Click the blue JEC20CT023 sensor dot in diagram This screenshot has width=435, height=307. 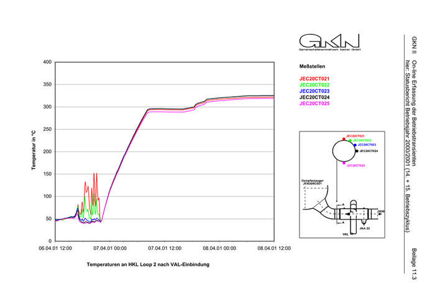click(355, 145)
